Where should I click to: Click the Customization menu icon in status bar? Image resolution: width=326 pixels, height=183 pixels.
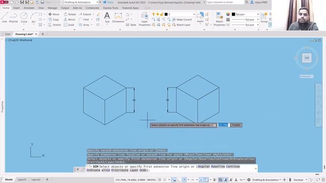(323, 179)
